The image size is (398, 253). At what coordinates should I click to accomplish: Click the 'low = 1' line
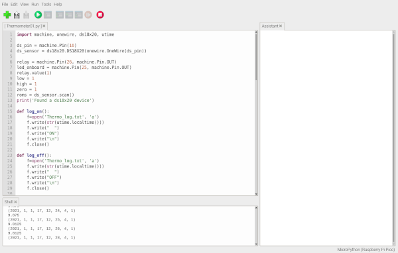click(x=25, y=78)
